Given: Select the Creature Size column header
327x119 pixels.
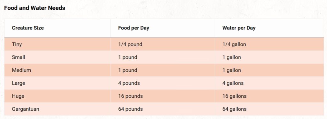Looking at the screenshot, I should (x=57, y=28).
